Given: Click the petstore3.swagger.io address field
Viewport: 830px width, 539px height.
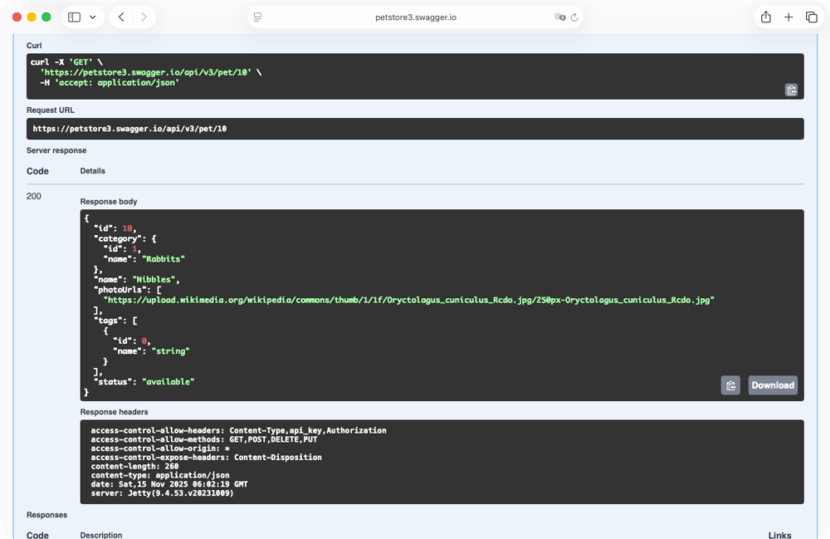Looking at the screenshot, I should click(x=415, y=17).
